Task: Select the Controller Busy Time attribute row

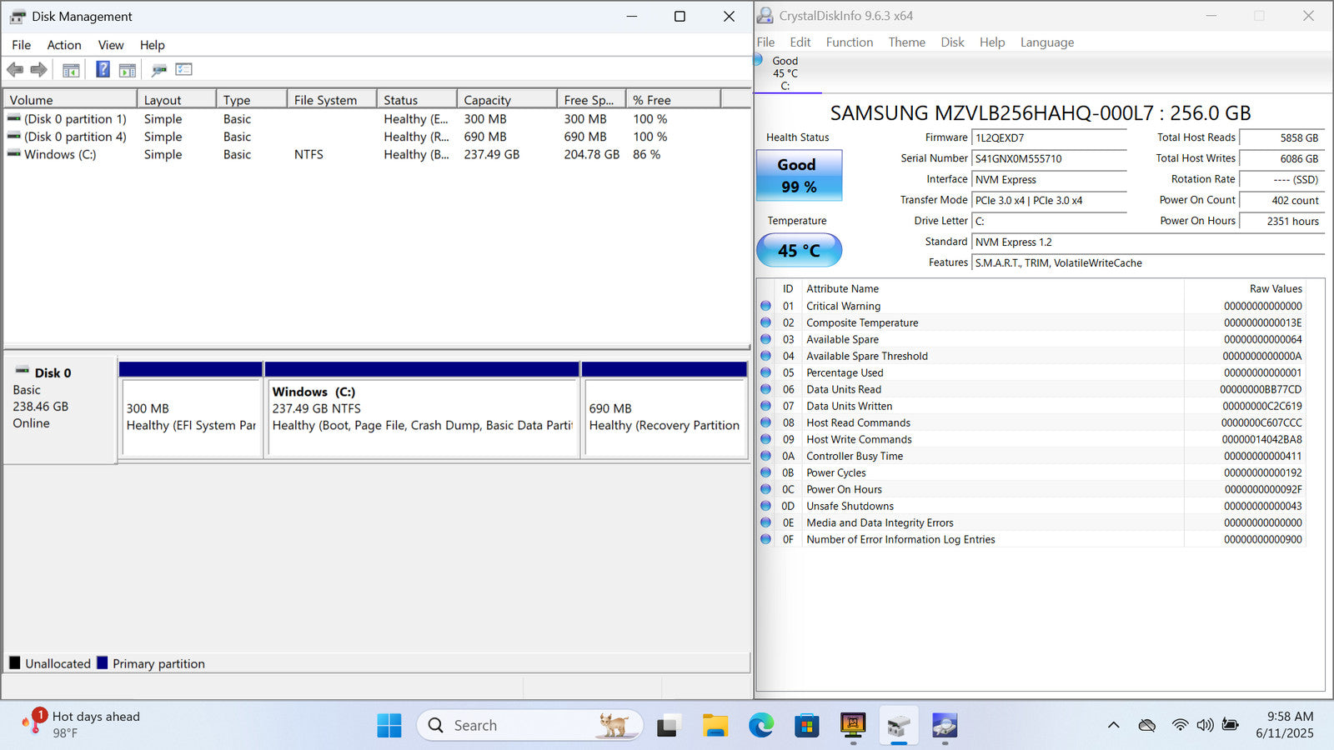Action: pyautogui.click(x=1031, y=456)
